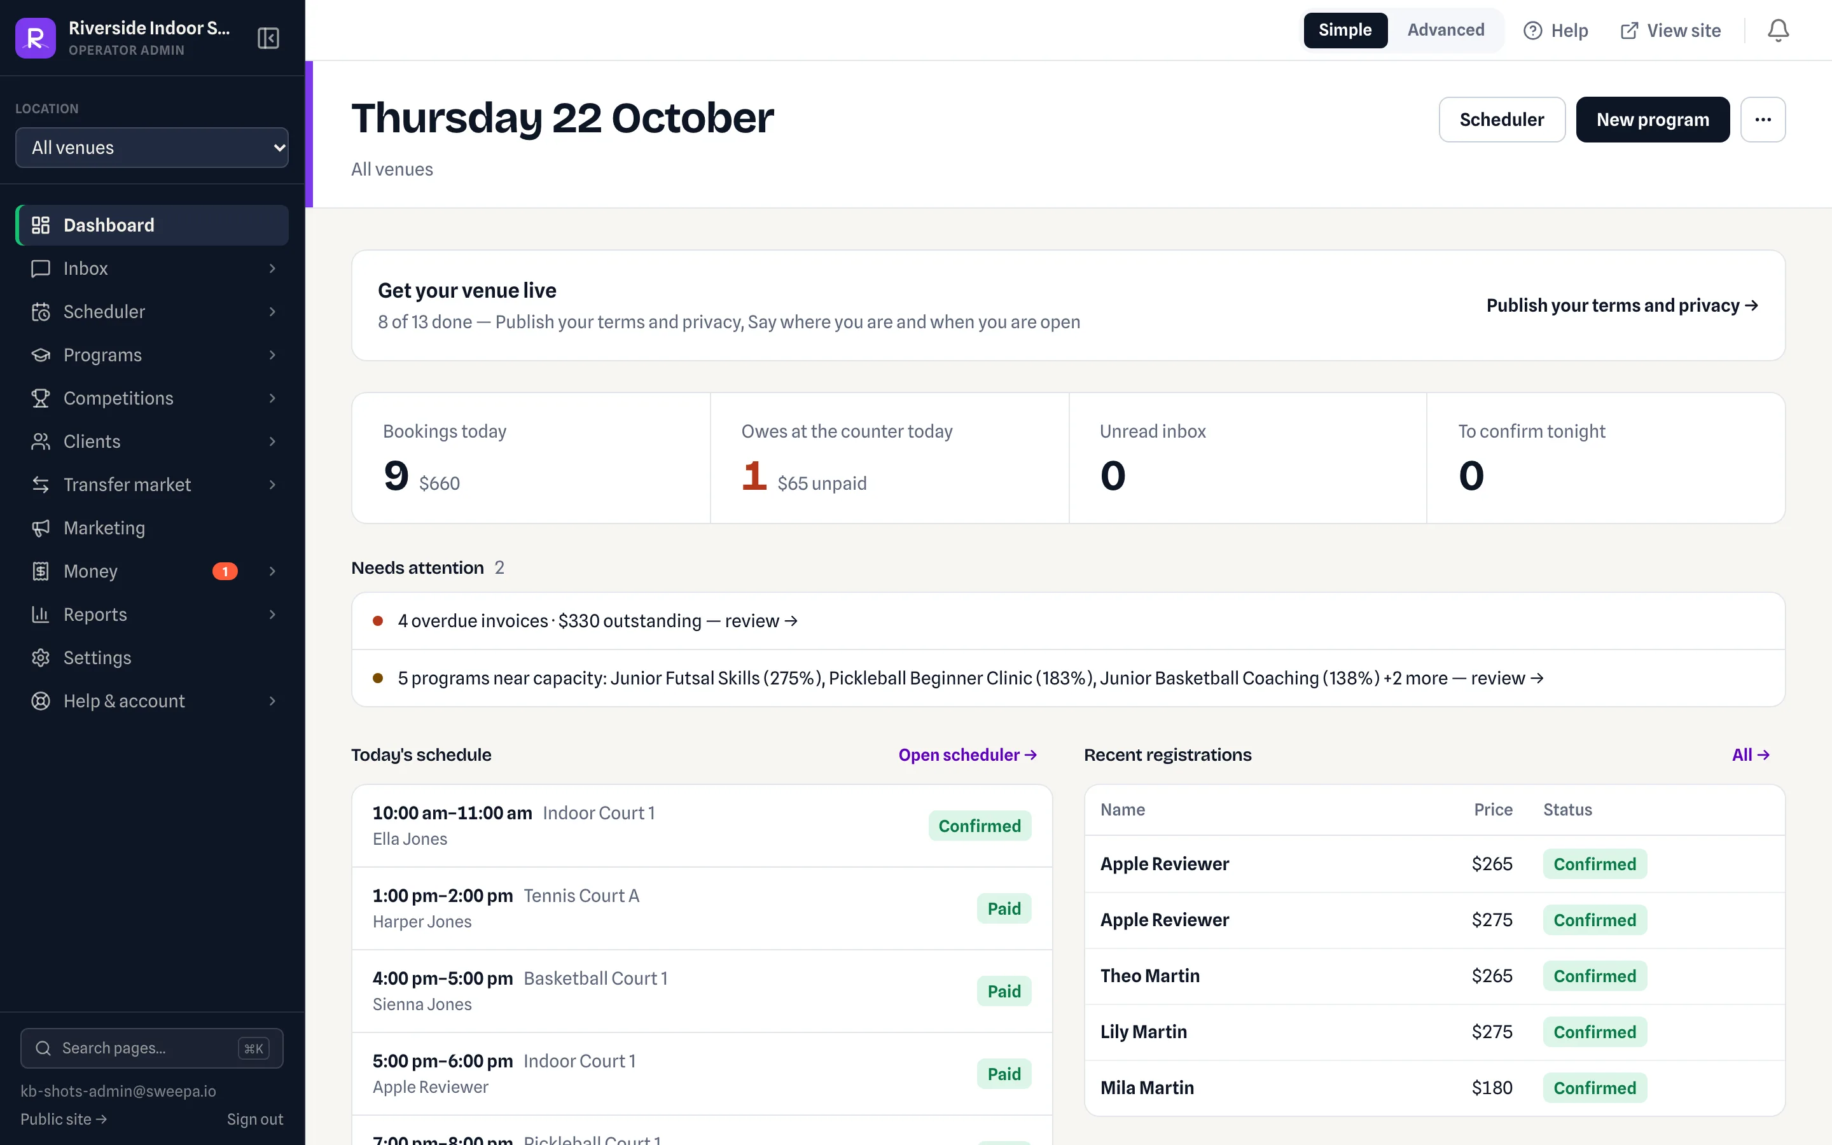Click the Help & account lifebuoy icon
The width and height of the screenshot is (1832, 1145).
pos(41,700)
